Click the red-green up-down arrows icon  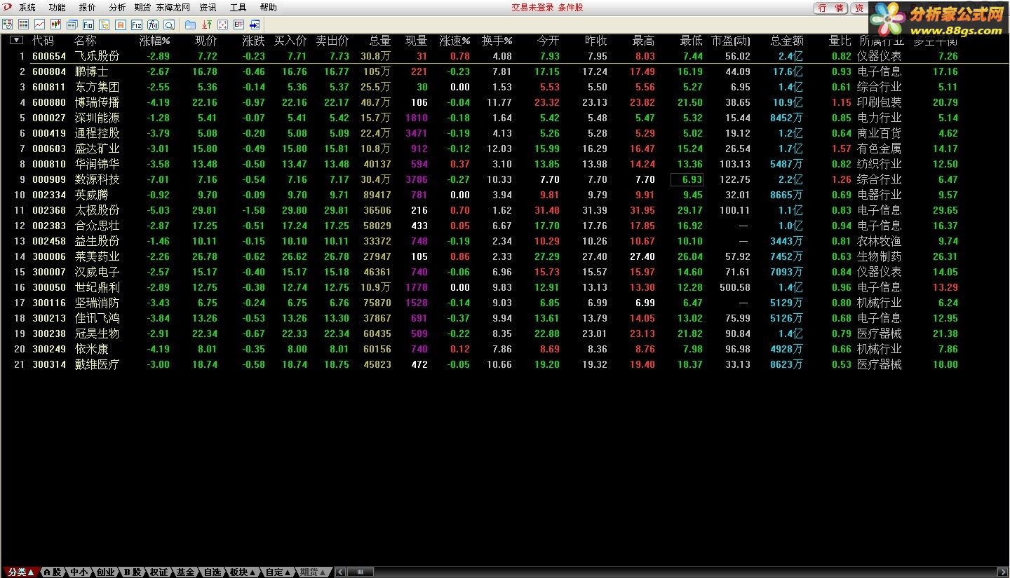tap(207, 25)
